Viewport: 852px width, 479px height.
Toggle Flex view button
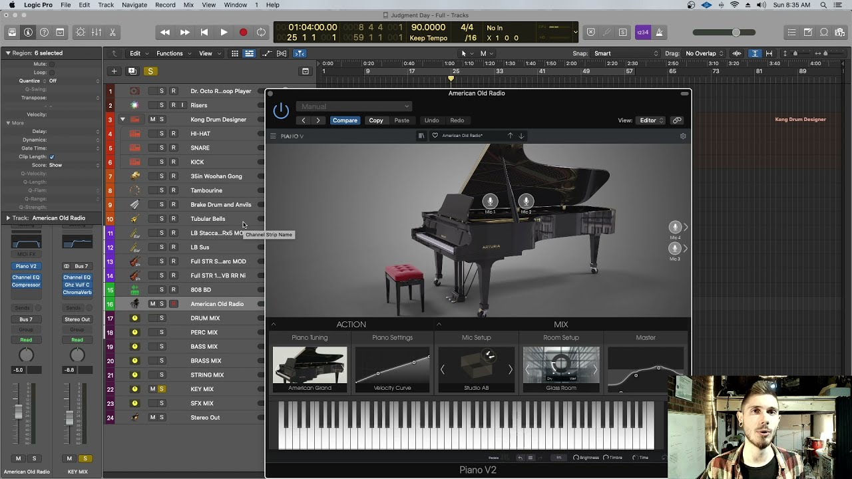tap(282, 53)
